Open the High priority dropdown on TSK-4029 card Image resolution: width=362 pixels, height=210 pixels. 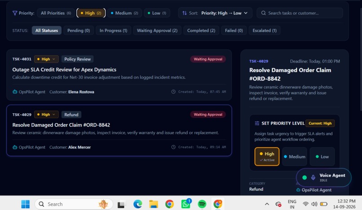(46, 115)
